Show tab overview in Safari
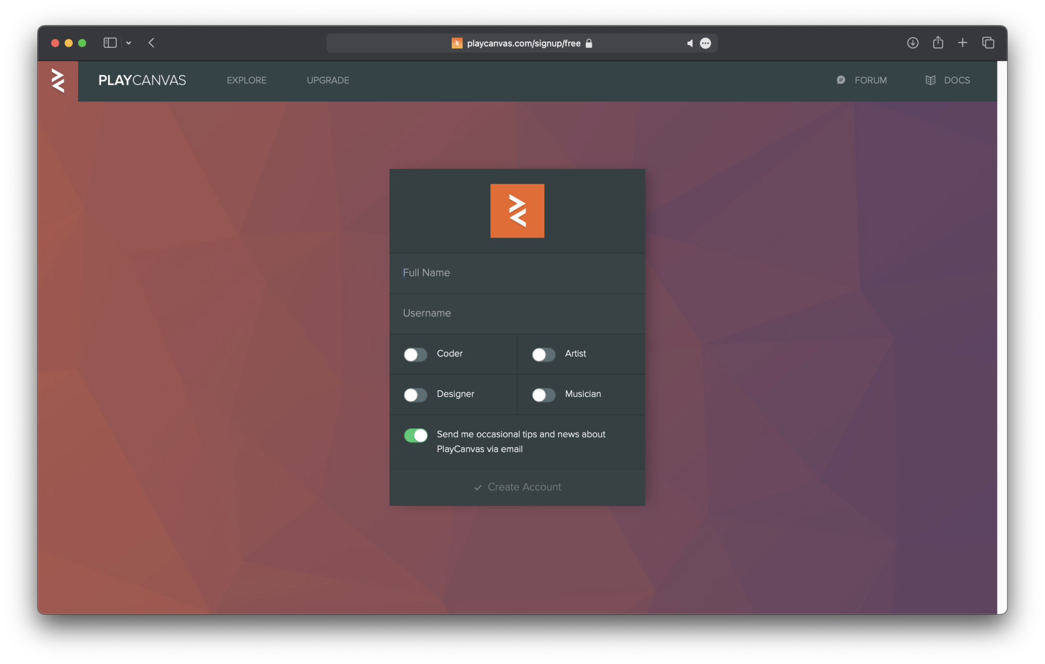This screenshot has height=664, width=1045. [x=988, y=43]
